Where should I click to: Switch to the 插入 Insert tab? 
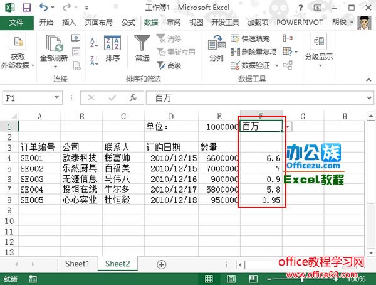(69, 23)
